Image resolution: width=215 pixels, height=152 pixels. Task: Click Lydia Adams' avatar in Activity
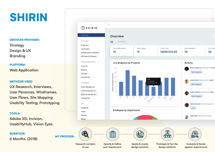tap(187, 81)
